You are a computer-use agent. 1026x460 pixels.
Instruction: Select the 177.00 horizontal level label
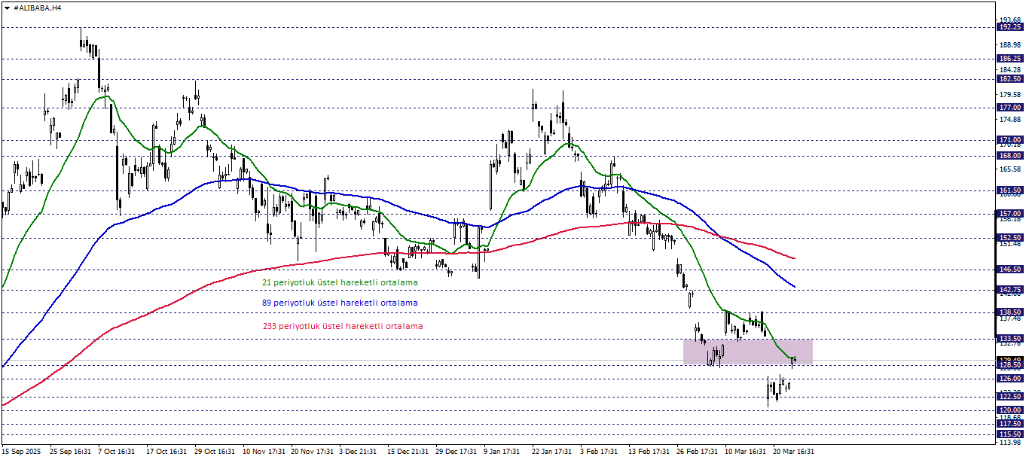point(1009,108)
